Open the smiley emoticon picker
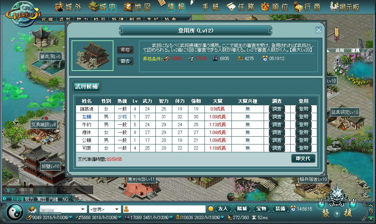The height and width of the screenshot is (224, 376). (x=210, y=209)
